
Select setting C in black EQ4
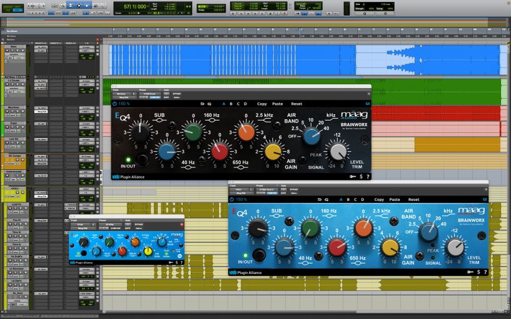pos(238,104)
